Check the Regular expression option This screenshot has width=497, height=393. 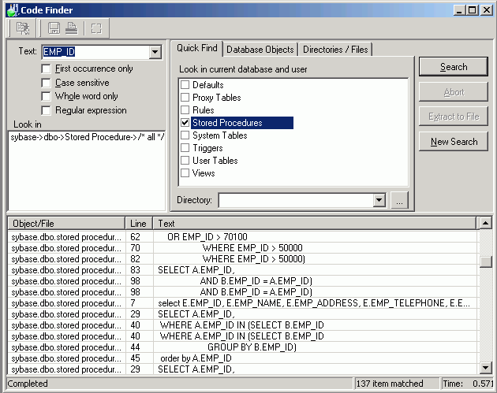pyautogui.click(x=46, y=110)
